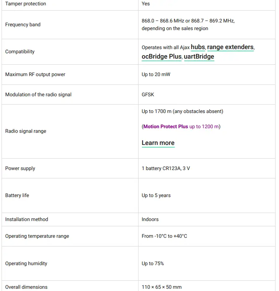Click the Tamper protection row label
The width and height of the screenshot is (279, 291).
[x=26, y=4]
